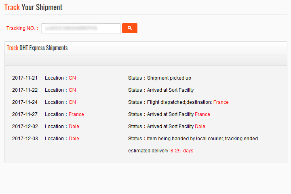Click location CN in the 2017-11-22 row
Screen dimensions: 291x194
pyautogui.click(x=72, y=90)
